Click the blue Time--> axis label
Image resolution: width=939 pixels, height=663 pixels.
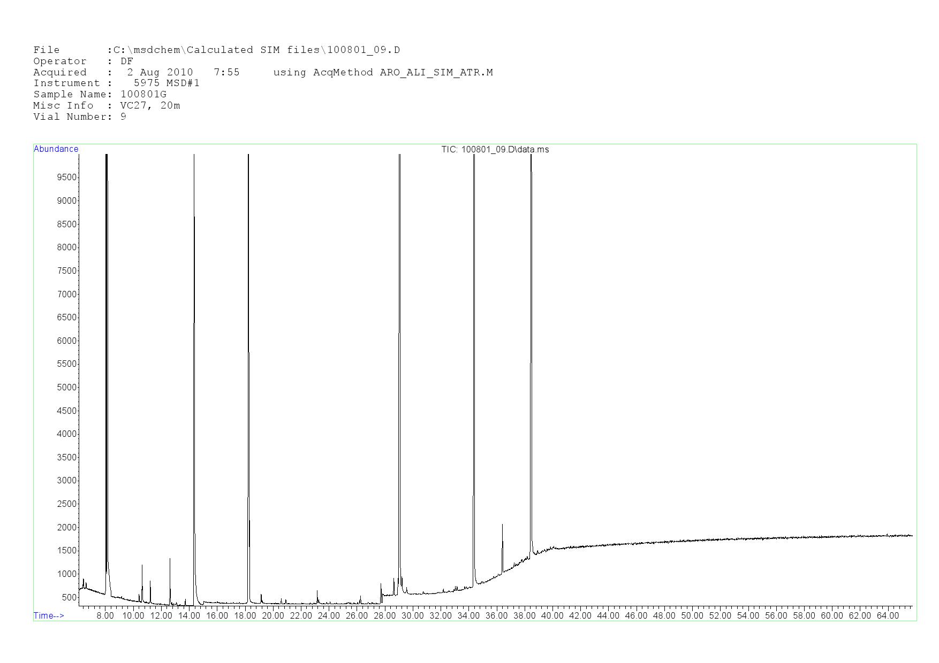click(49, 615)
